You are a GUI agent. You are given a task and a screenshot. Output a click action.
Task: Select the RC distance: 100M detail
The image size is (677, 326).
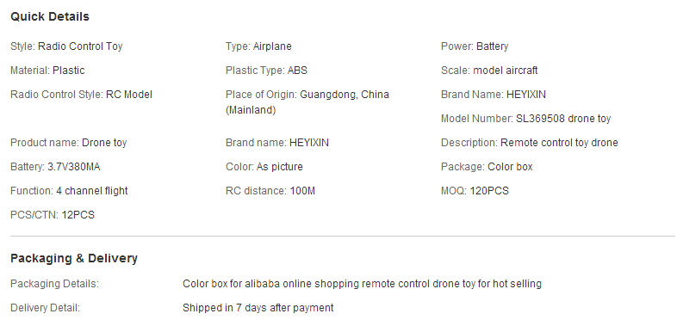pyautogui.click(x=270, y=191)
